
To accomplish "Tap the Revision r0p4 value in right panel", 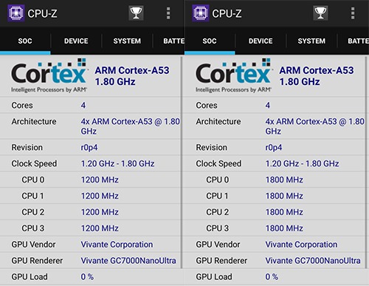I will 274,148.
